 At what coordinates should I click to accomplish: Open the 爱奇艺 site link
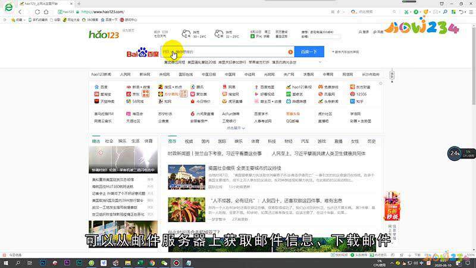tap(295, 94)
